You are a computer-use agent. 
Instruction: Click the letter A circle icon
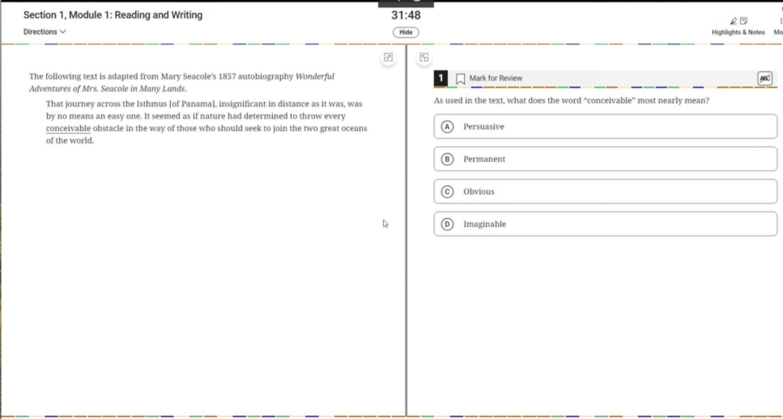[x=448, y=127]
